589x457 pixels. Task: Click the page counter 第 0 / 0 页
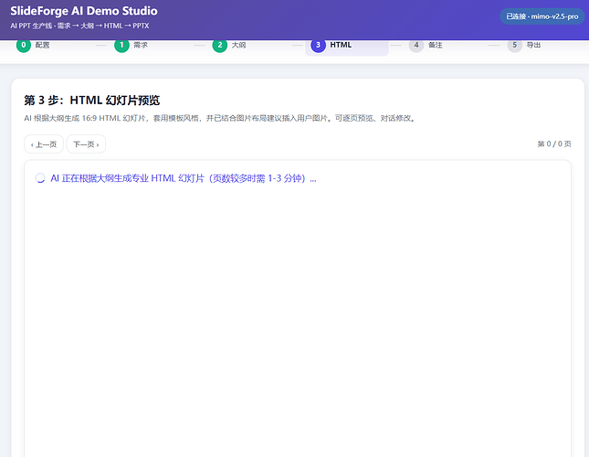(x=554, y=143)
